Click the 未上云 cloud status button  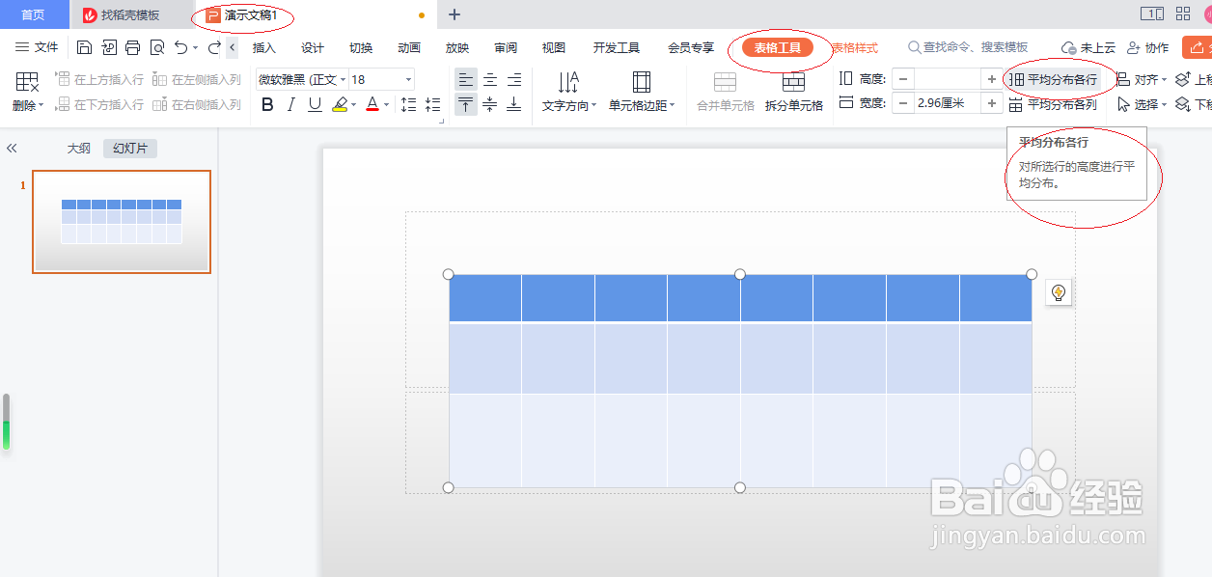(1088, 47)
